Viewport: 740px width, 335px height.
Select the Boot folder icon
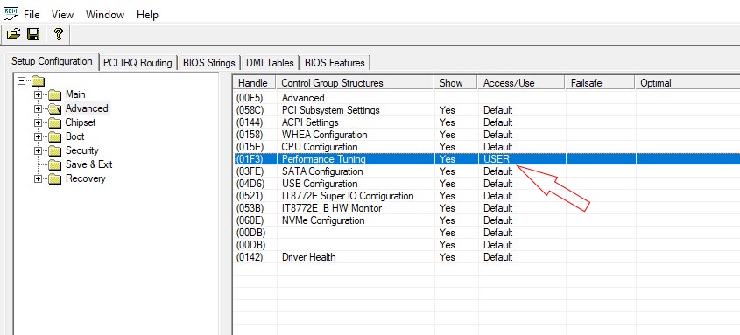[x=55, y=137]
